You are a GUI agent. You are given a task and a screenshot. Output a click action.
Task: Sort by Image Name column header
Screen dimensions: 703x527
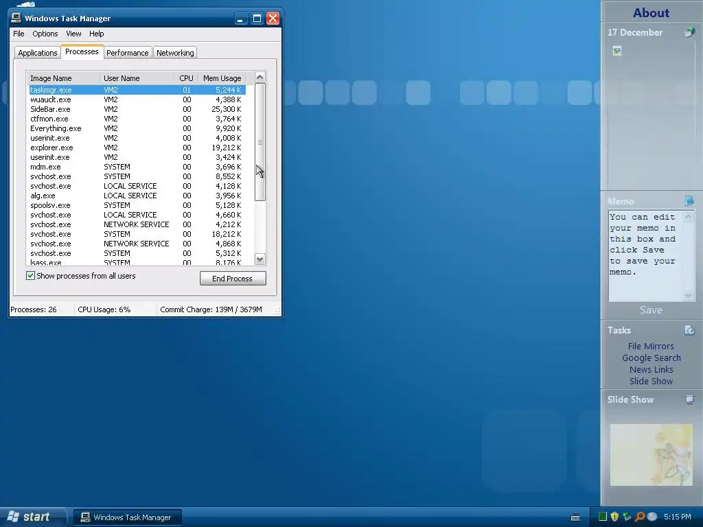pyautogui.click(x=63, y=78)
